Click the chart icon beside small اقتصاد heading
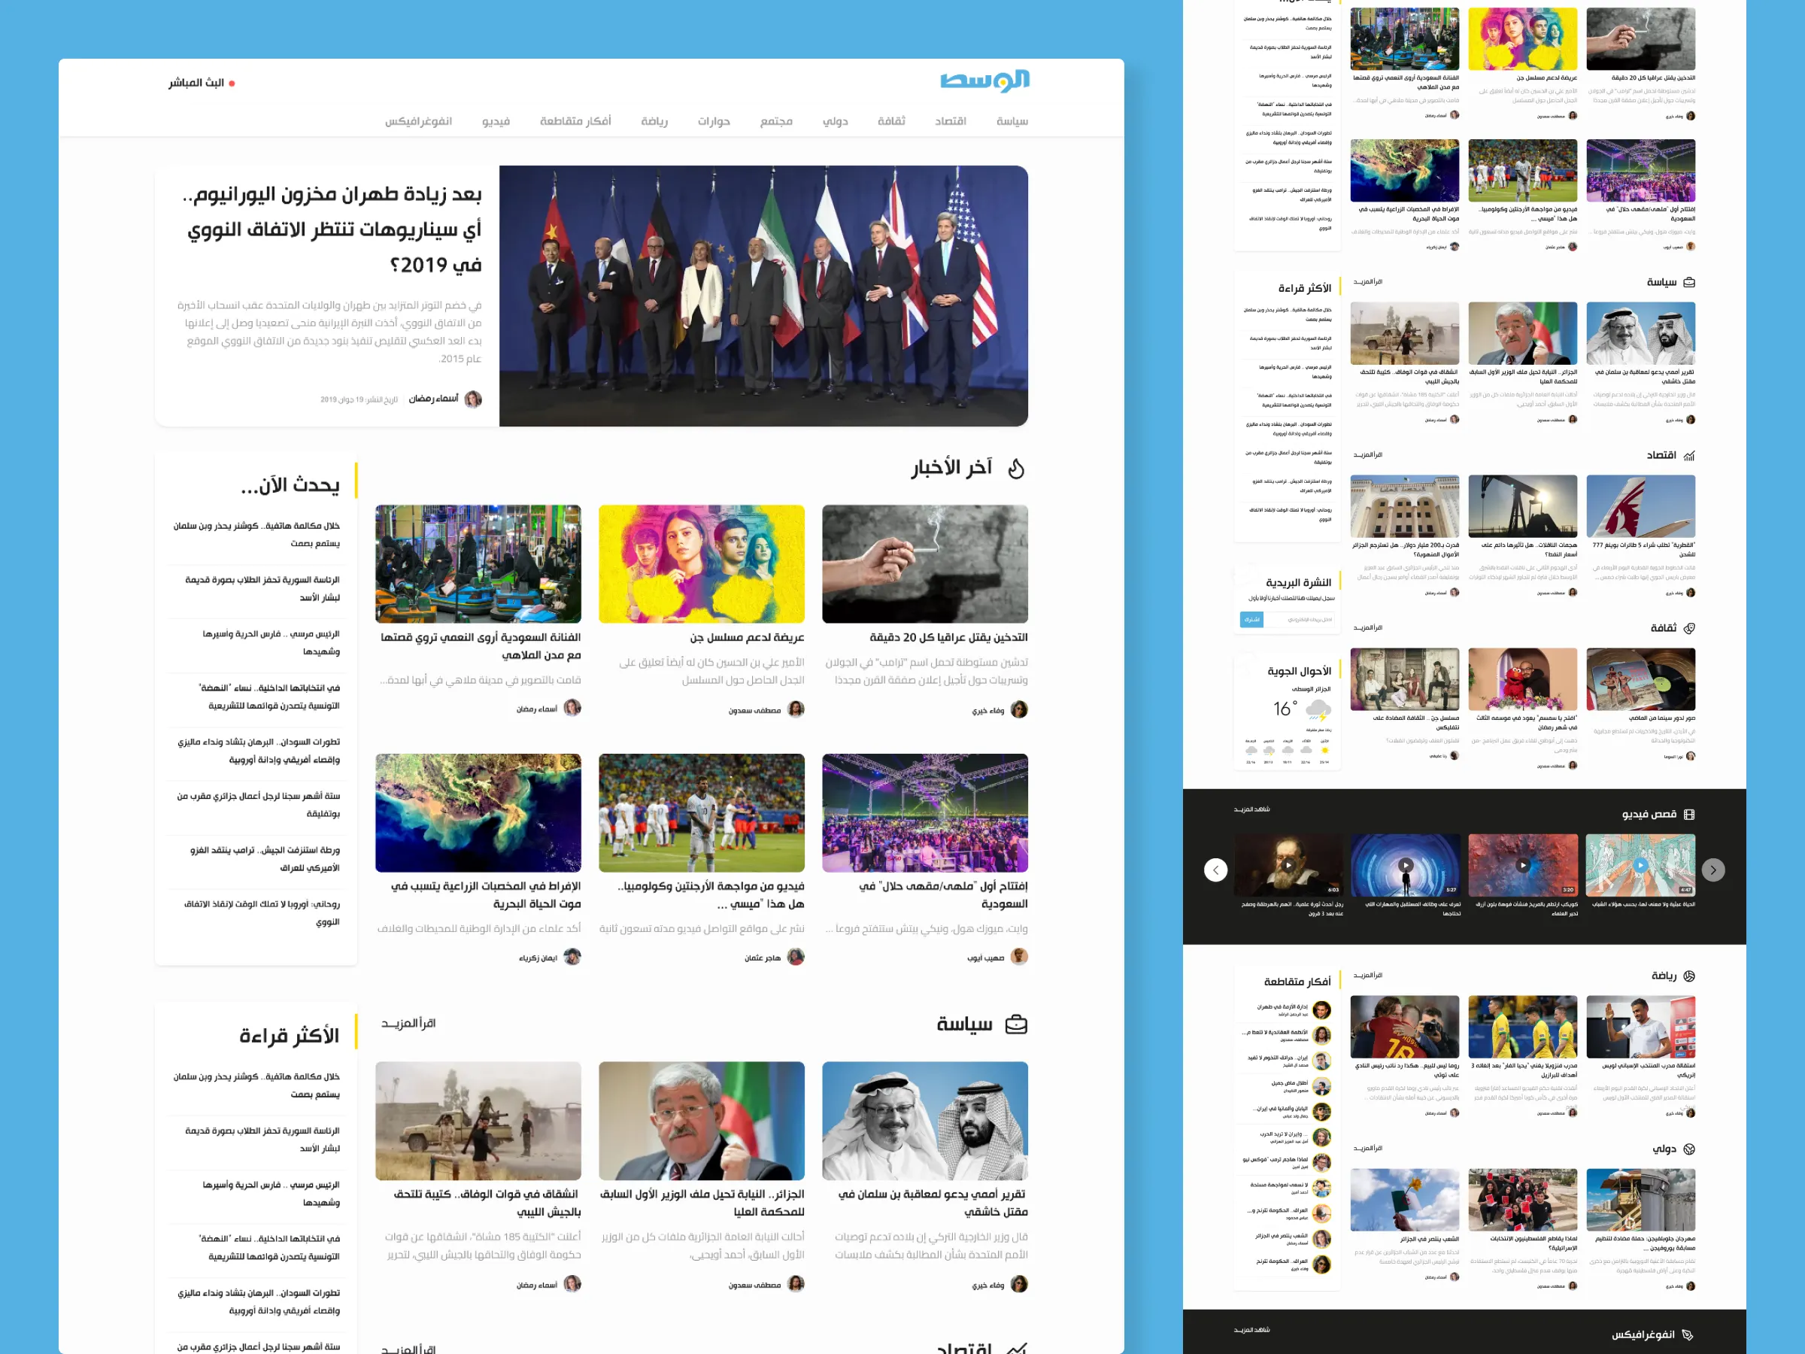 [x=1689, y=455]
